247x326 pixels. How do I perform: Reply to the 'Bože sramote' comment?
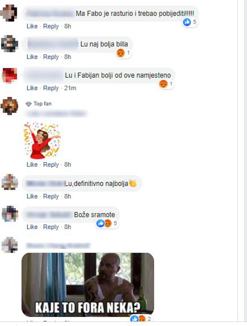pos(51,227)
